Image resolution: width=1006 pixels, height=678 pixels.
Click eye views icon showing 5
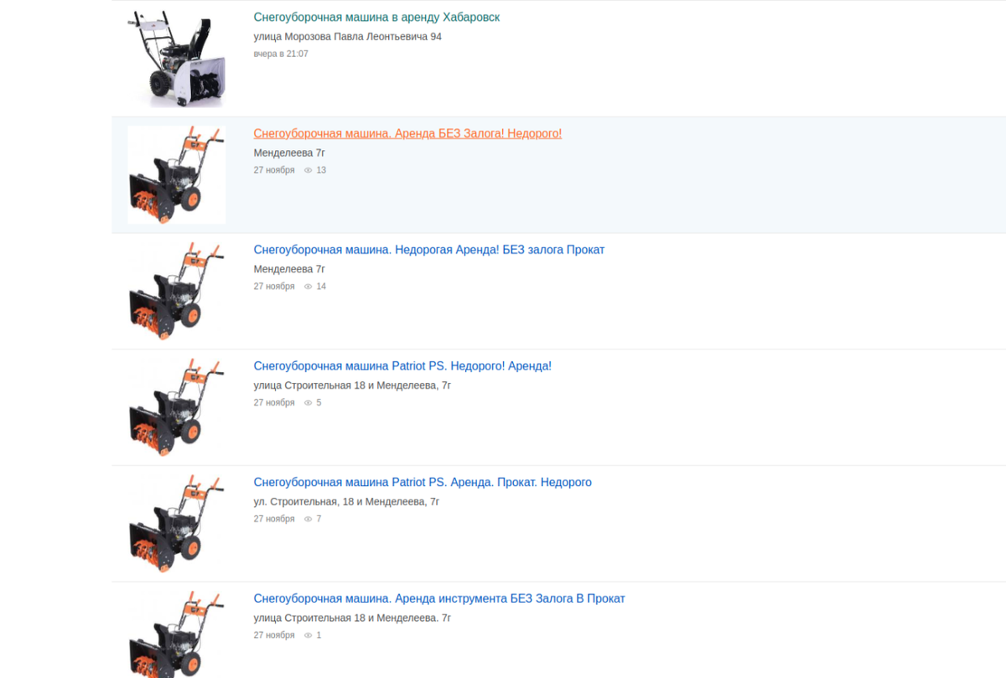(308, 403)
